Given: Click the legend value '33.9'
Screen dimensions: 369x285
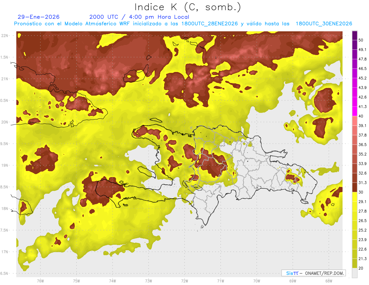Looking at the screenshot, I should pyautogui.click(x=363, y=164).
